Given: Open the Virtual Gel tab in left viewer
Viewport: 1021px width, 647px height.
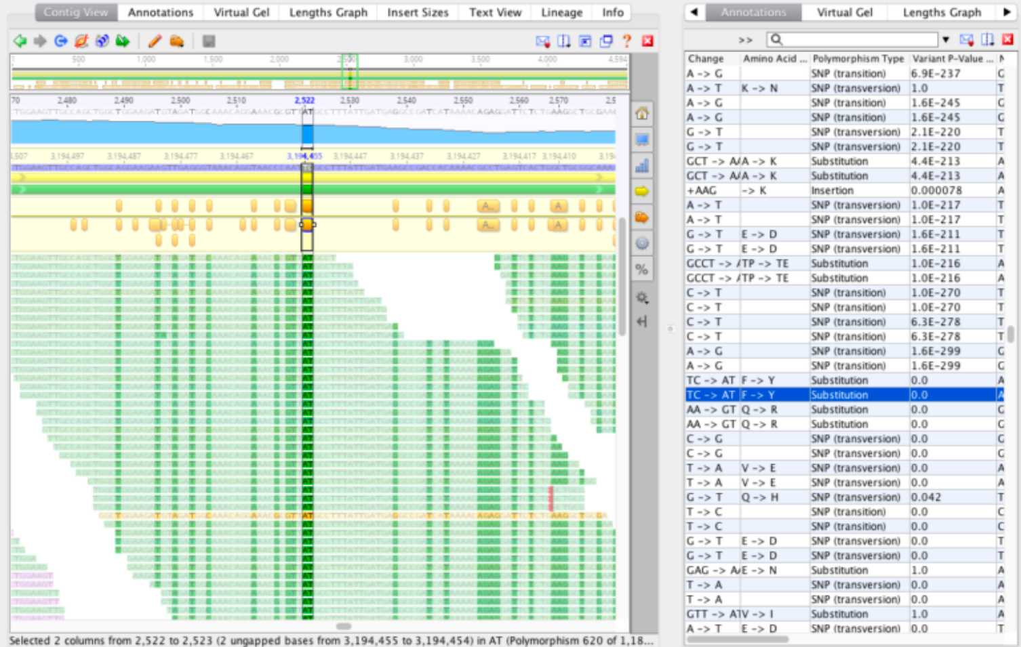Looking at the screenshot, I should click(x=241, y=12).
